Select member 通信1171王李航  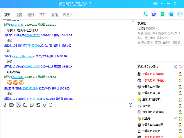pyautogui.click(x=159, y=99)
